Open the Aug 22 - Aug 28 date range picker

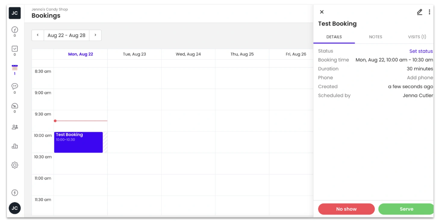click(67, 35)
